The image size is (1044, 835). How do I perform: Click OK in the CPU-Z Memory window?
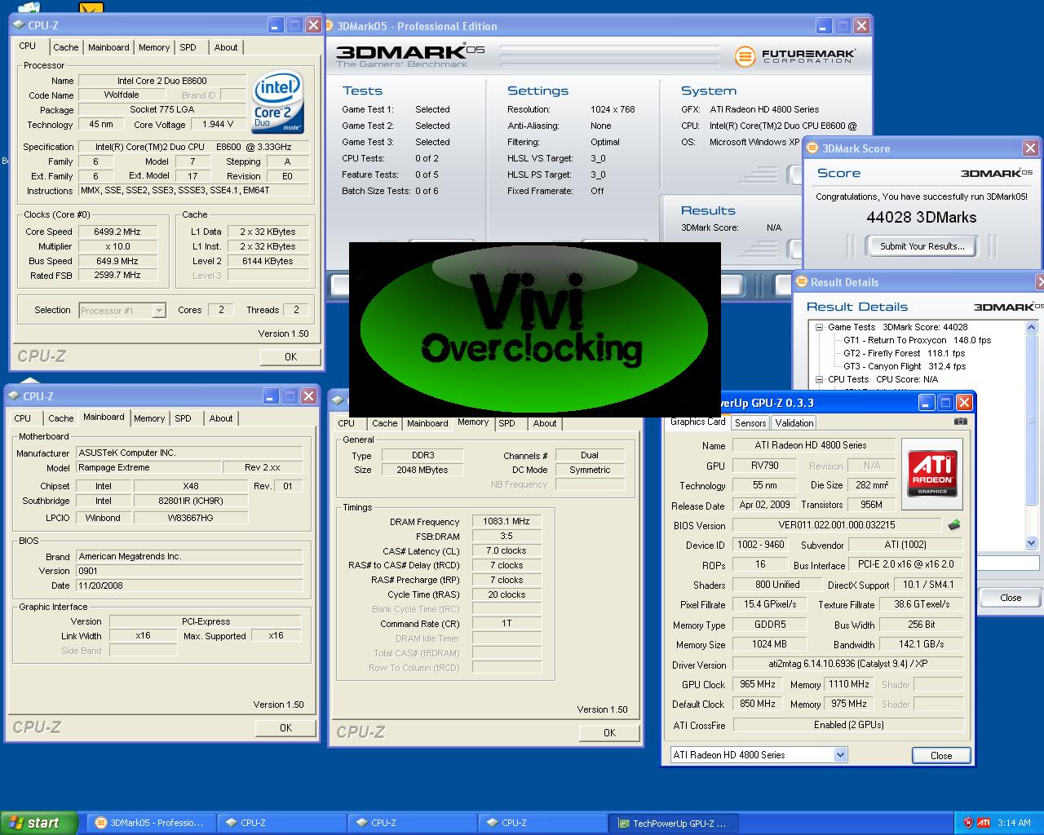pos(609,733)
